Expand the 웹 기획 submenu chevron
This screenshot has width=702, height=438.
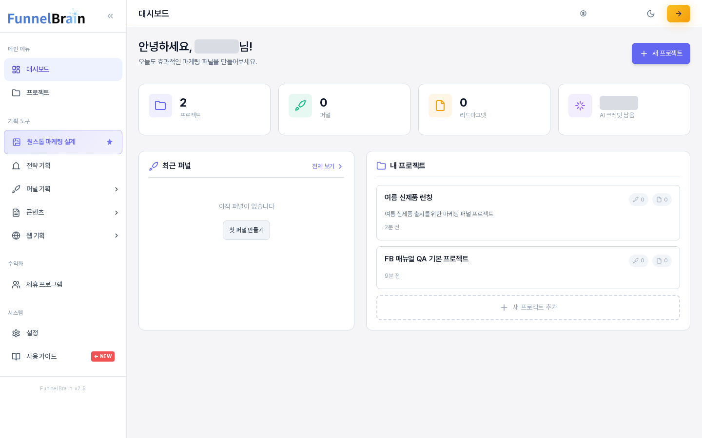point(117,236)
